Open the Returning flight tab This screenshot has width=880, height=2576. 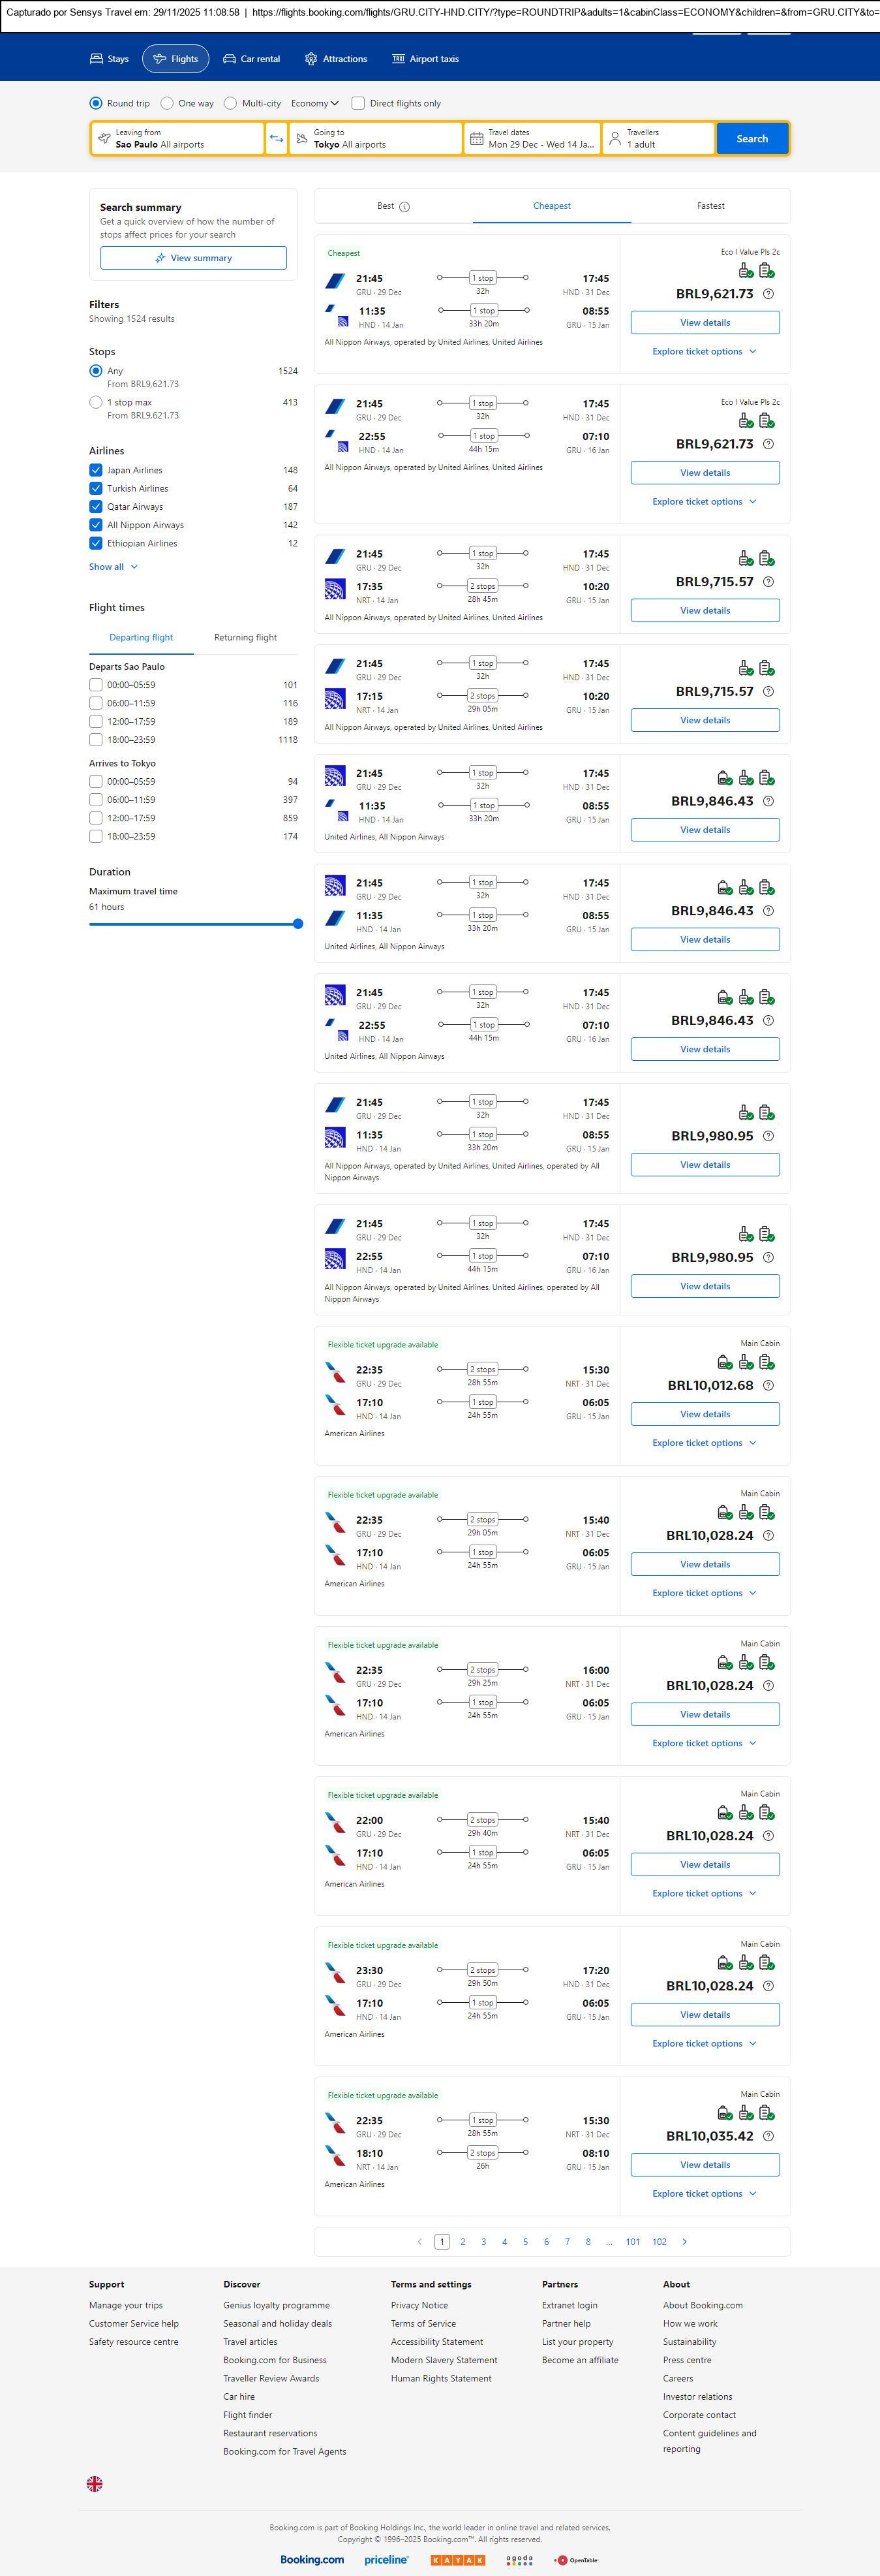[245, 638]
